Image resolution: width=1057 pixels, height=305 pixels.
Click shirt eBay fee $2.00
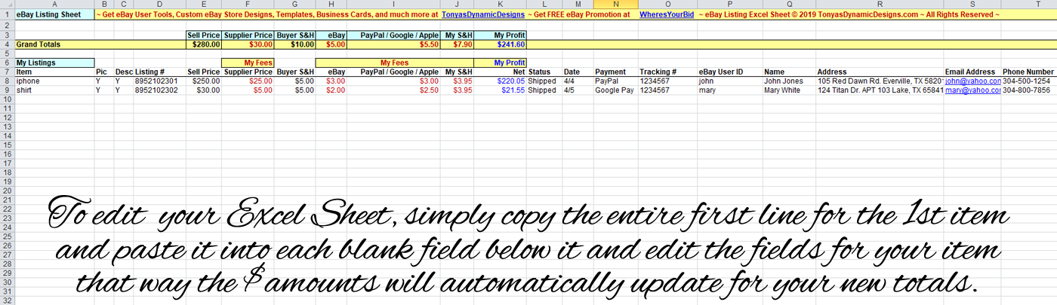(x=331, y=90)
